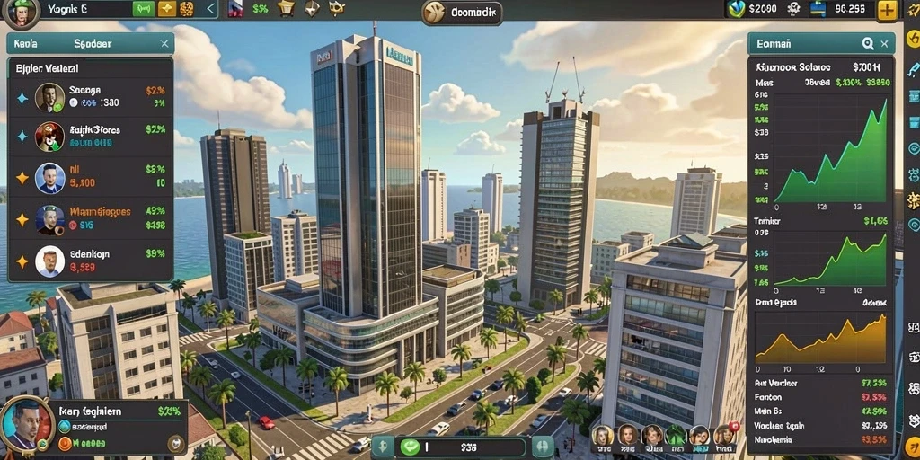The width and height of the screenshot is (920, 460).
Task: Toggle the gold star beside Edenkojn
Action: (x=22, y=261)
